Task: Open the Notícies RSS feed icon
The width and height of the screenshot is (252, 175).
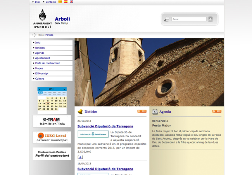Action: 142,111
